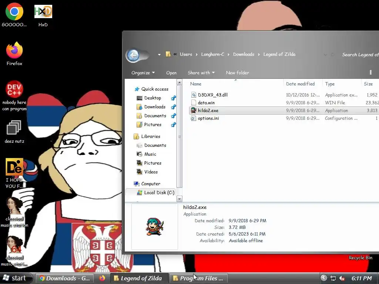Open the Firefox icon in the taskbar

pos(102,278)
